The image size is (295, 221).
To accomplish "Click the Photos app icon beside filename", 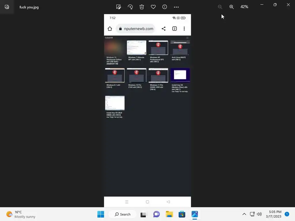I will [x=7, y=7].
